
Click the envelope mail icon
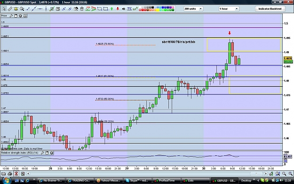(x=3, y=174)
